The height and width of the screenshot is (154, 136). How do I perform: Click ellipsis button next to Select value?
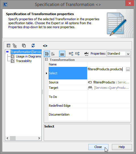(x=128, y=69)
